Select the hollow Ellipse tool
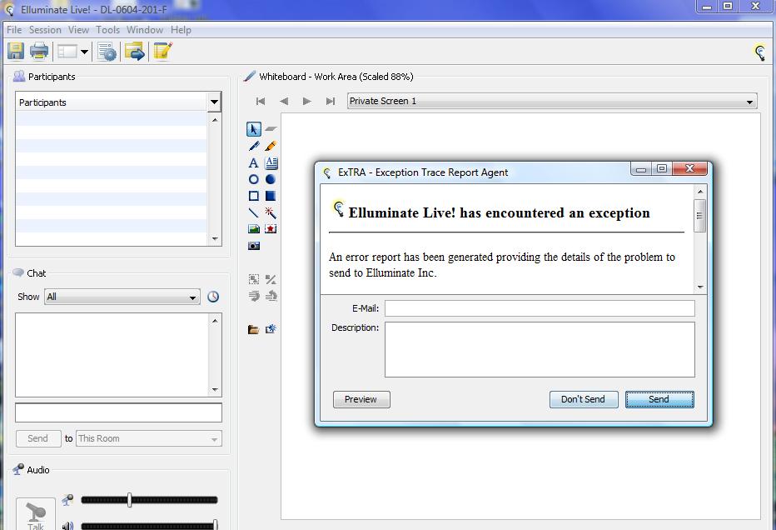The width and height of the screenshot is (776, 530). (x=253, y=179)
